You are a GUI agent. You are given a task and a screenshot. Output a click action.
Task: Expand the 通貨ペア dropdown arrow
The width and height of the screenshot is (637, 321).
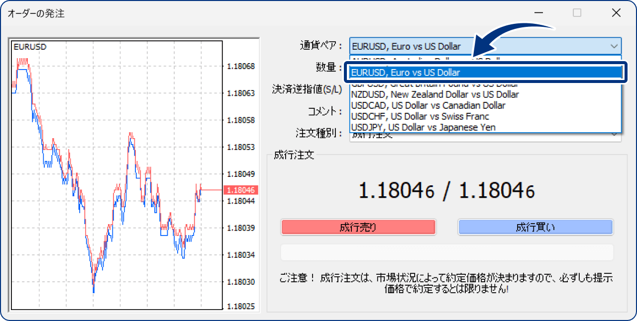(613, 46)
